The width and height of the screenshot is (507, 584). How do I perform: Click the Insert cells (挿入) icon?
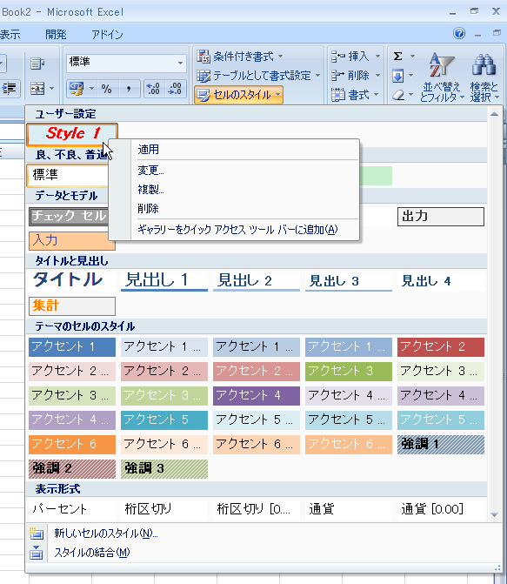click(x=338, y=57)
